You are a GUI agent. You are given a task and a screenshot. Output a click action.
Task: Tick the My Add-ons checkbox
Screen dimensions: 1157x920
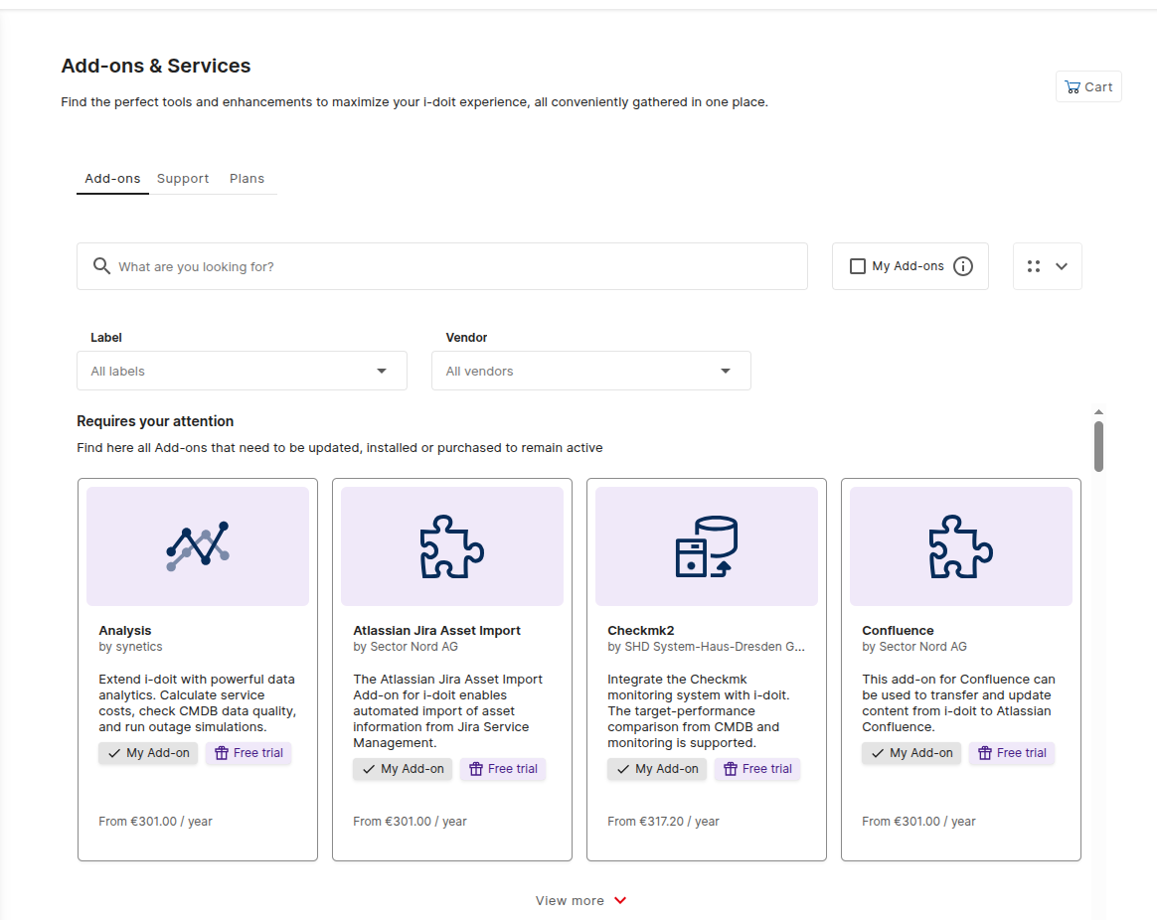click(x=858, y=266)
